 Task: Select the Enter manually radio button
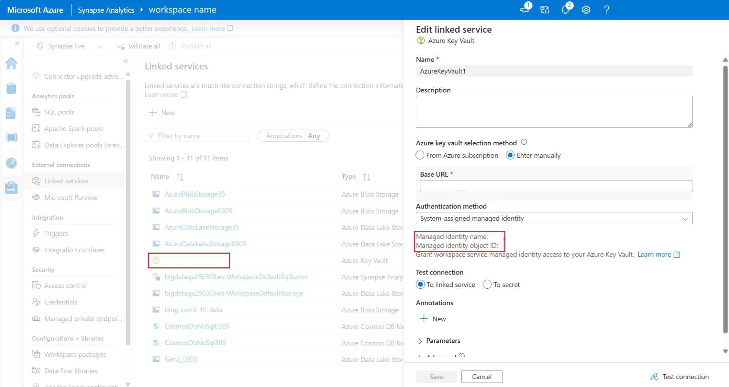pos(510,155)
